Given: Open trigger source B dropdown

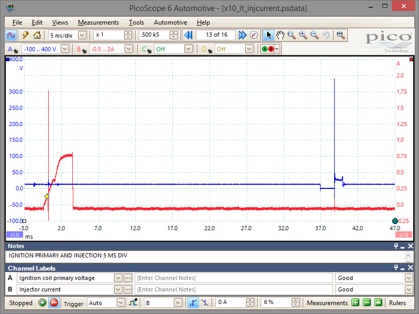Looking at the screenshot, I should coord(178,302).
